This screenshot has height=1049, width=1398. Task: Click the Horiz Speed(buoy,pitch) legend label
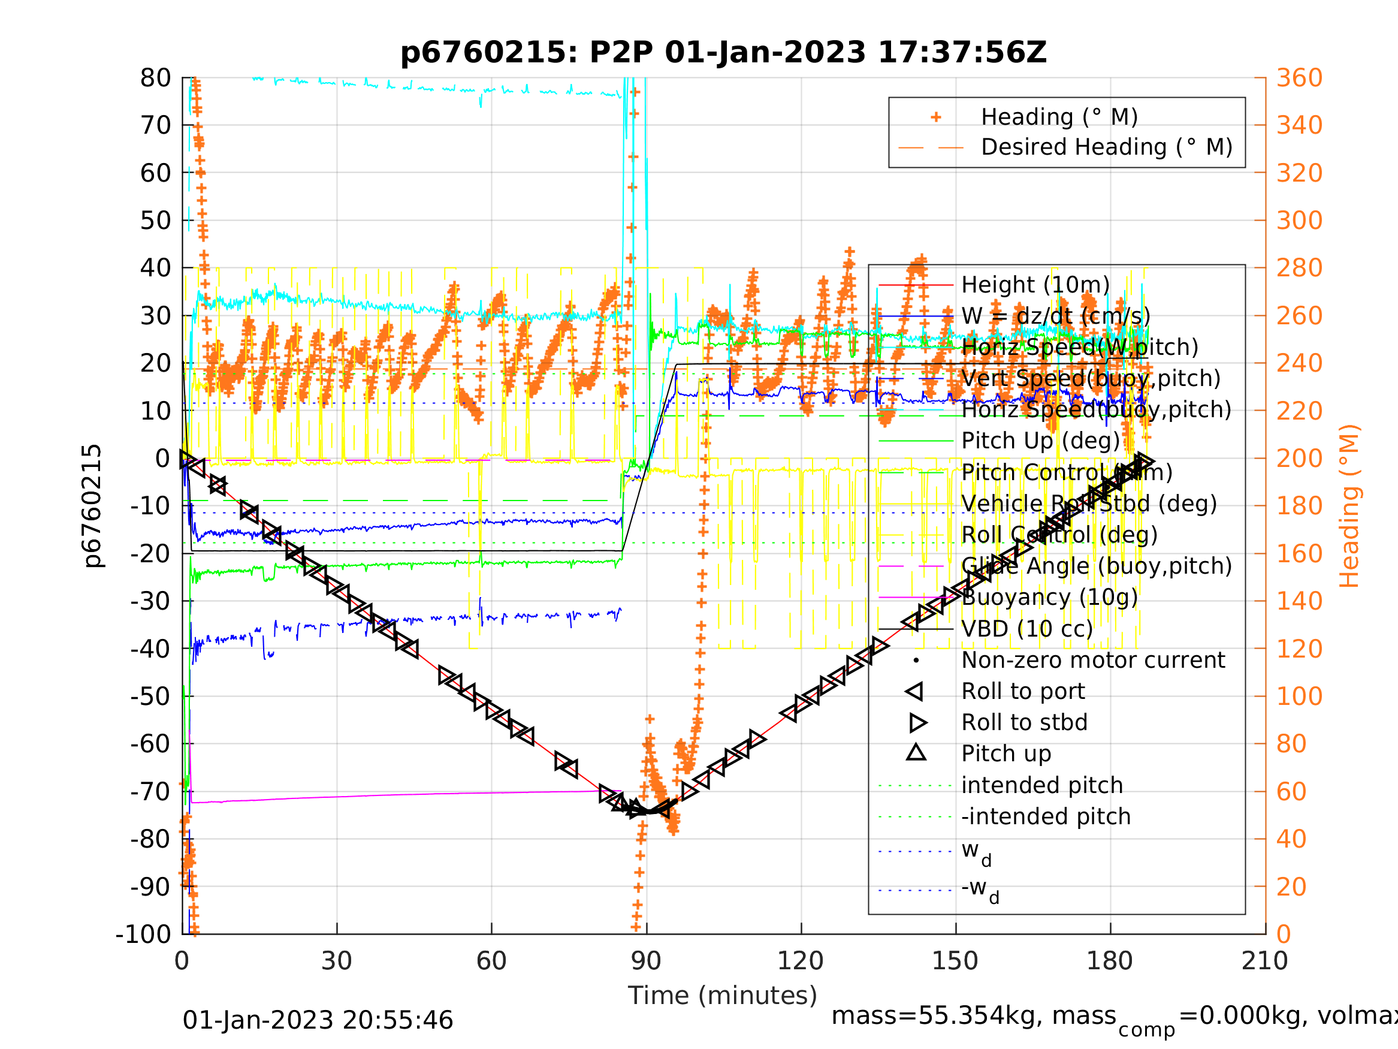tap(1097, 409)
